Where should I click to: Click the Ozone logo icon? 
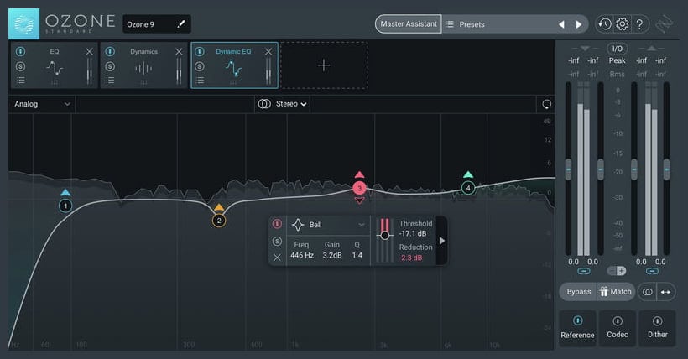(23, 23)
